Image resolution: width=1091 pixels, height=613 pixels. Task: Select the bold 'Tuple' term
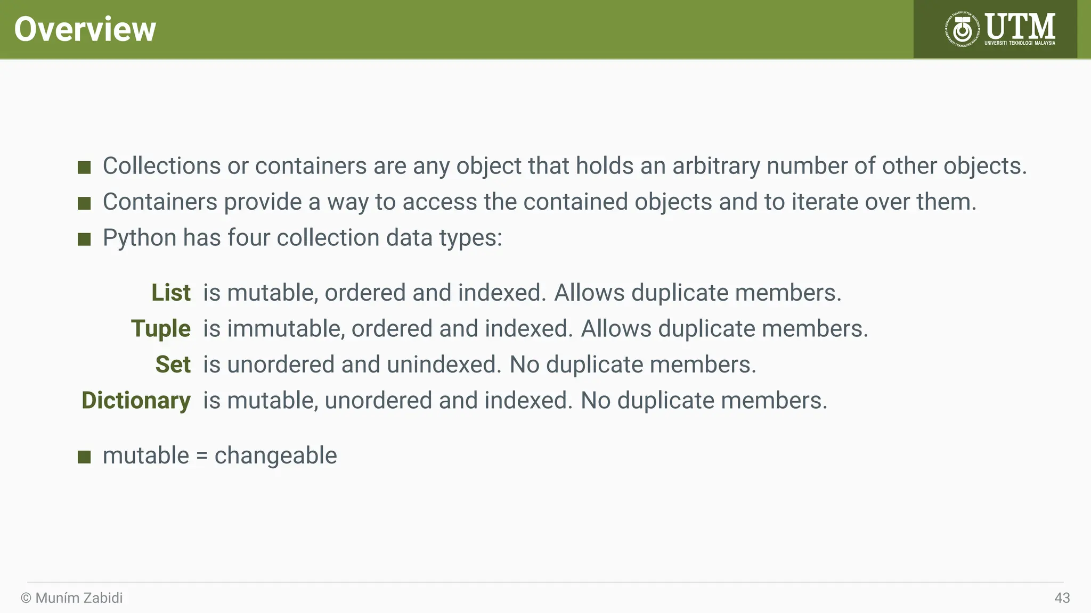pyautogui.click(x=161, y=329)
